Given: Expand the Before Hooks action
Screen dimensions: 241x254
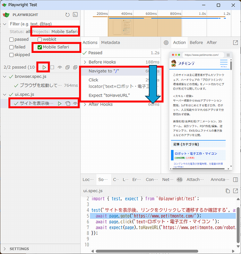Looking at the screenshot, I should [x=85, y=62].
